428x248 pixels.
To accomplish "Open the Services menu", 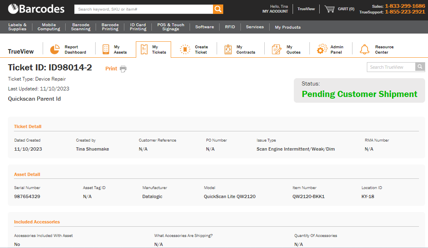I will tap(255, 27).
